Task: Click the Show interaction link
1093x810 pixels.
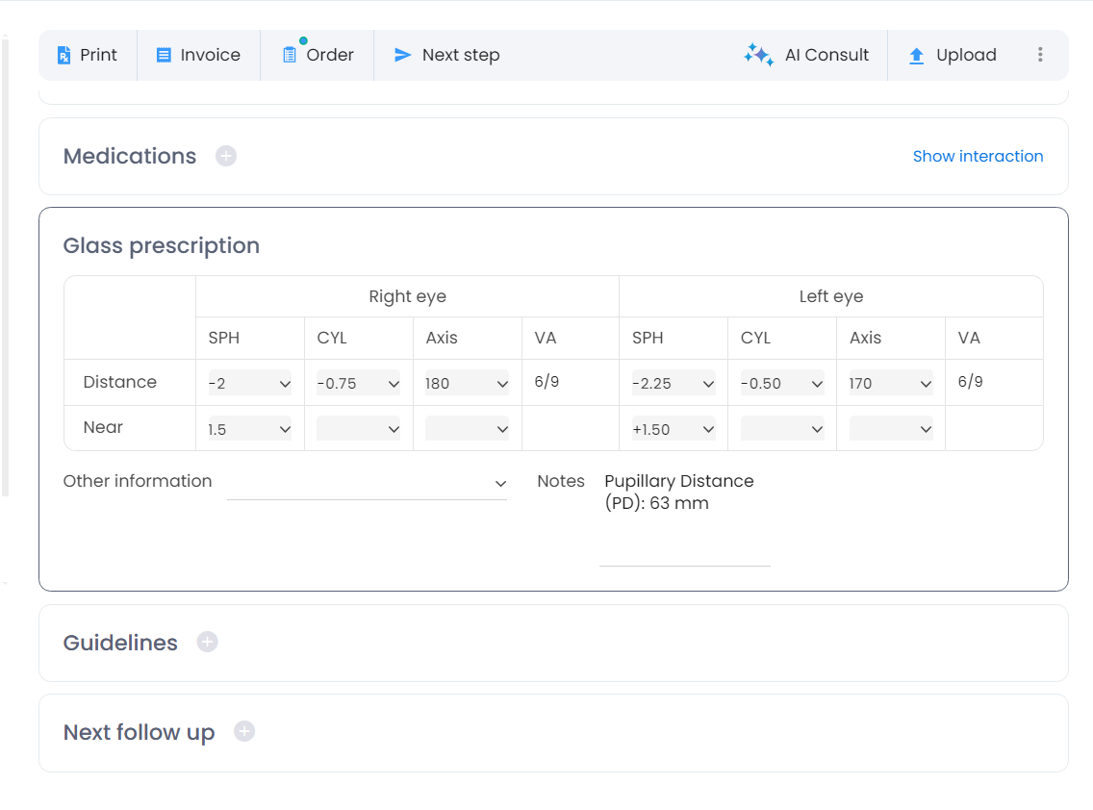Action: [978, 156]
